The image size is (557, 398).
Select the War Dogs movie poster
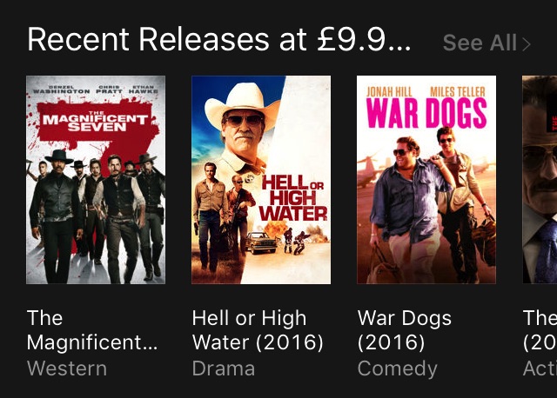click(426, 180)
